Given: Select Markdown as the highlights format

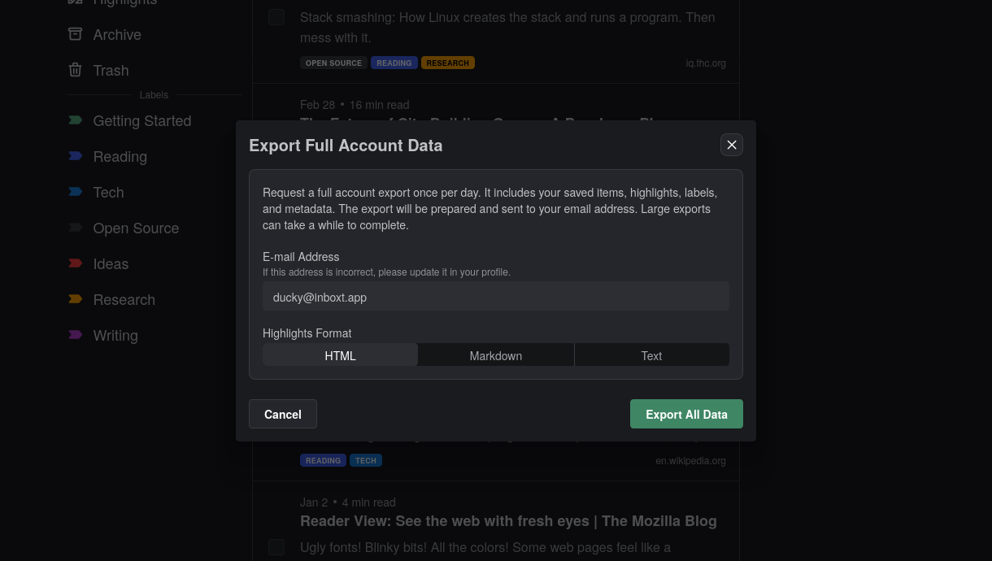Looking at the screenshot, I should click(x=495, y=355).
